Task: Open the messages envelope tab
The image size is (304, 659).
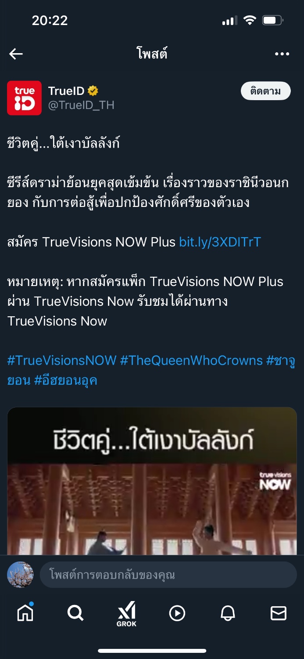Action: point(279,613)
